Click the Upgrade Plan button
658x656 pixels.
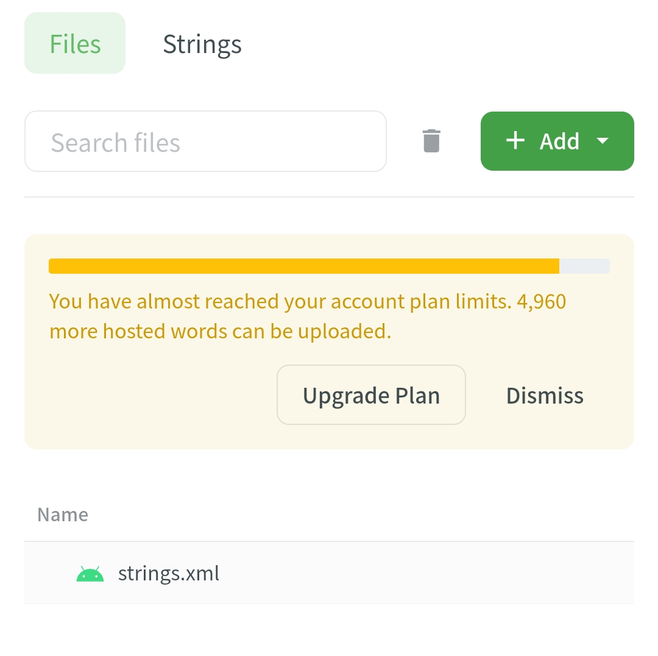point(371,395)
